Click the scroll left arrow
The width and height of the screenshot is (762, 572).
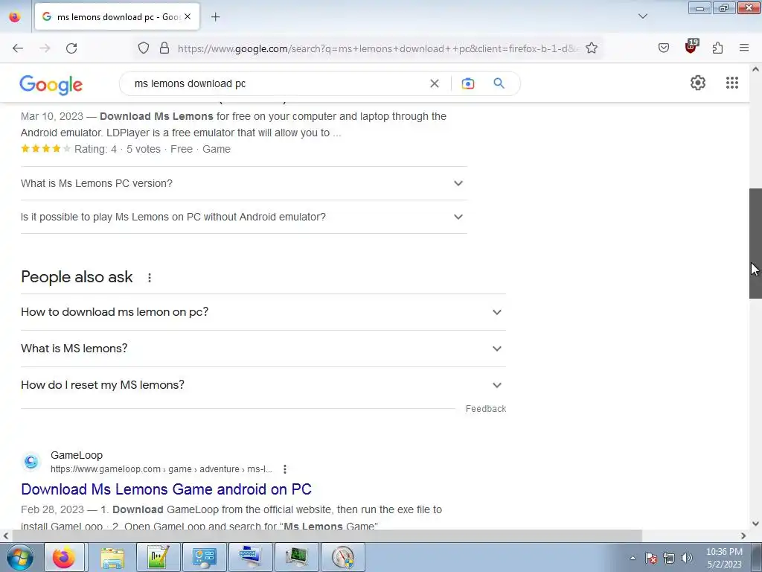coord(6,536)
